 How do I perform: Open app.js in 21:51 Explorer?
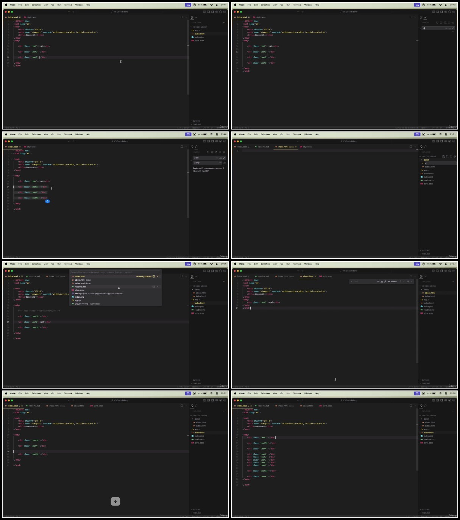(x=426, y=170)
